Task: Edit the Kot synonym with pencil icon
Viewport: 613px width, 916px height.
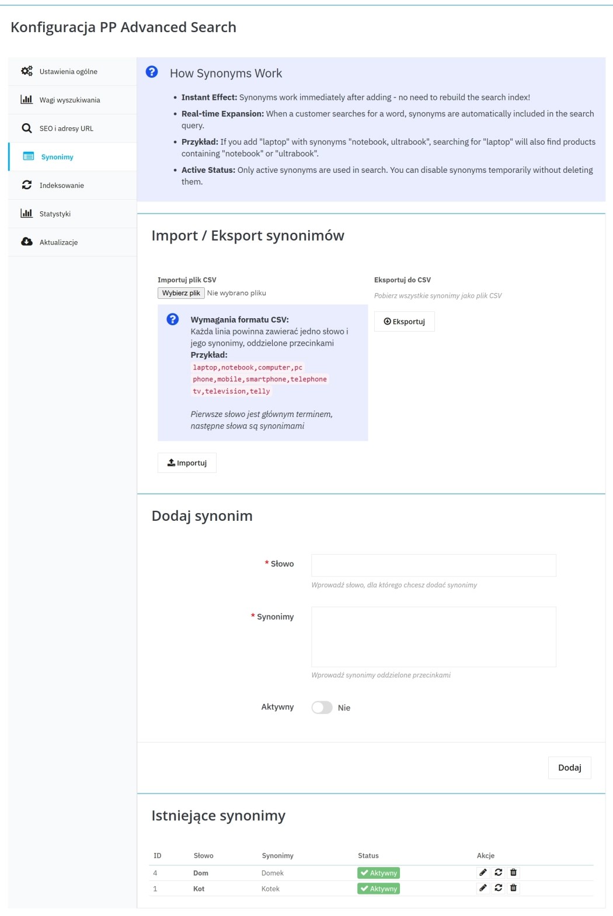Action: click(x=483, y=888)
